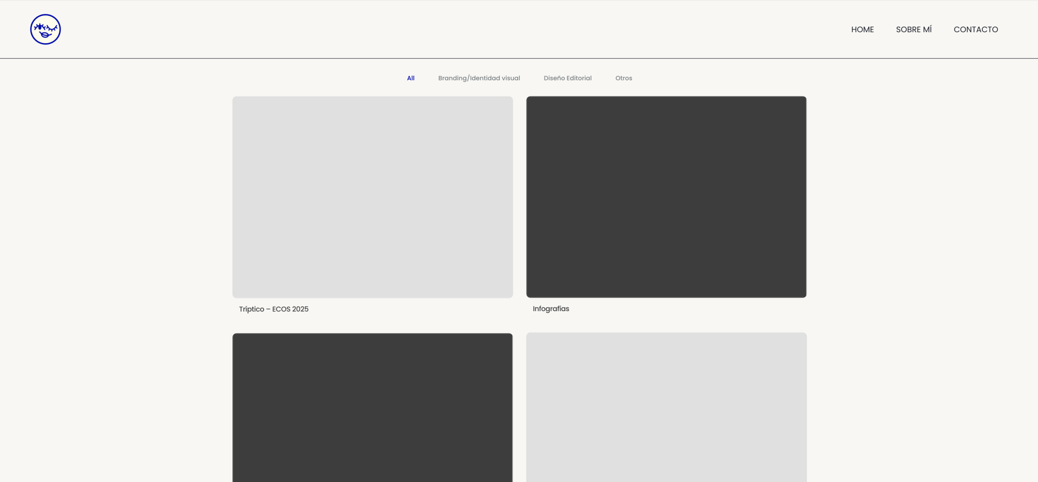Image resolution: width=1038 pixels, height=482 pixels.
Task: Click the blue winking face logo
Action: pos(45,29)
